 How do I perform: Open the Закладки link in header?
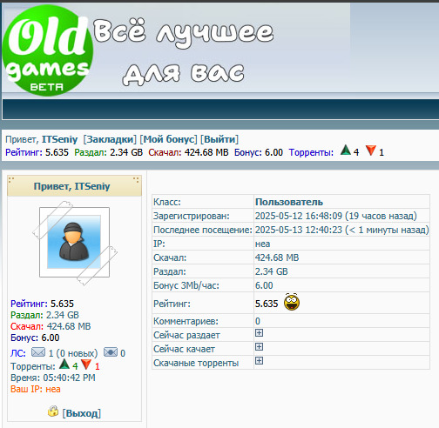(110, 139)
